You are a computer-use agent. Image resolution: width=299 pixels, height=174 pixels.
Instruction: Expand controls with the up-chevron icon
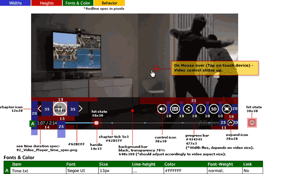click(230, 123)
